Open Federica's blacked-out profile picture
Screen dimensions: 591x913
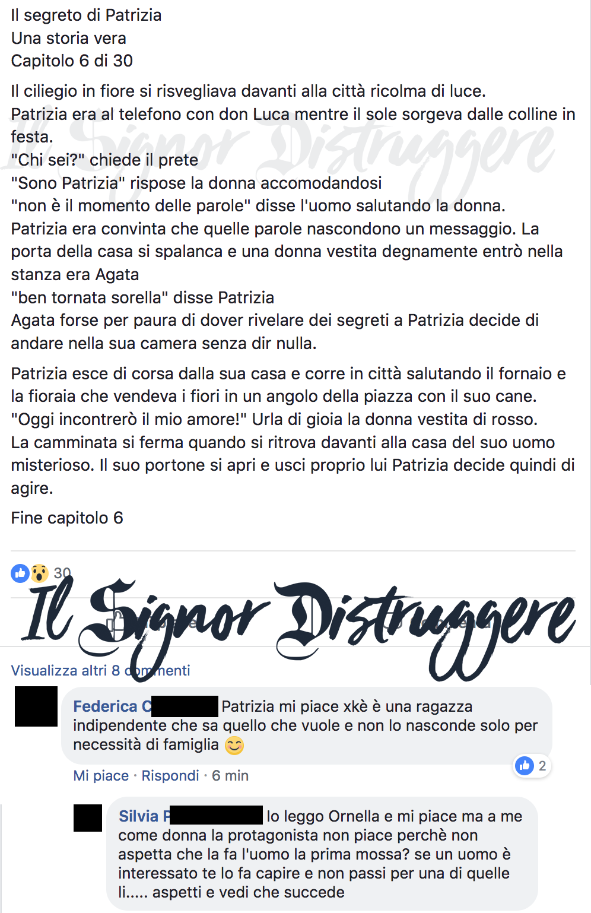(36, 706)
